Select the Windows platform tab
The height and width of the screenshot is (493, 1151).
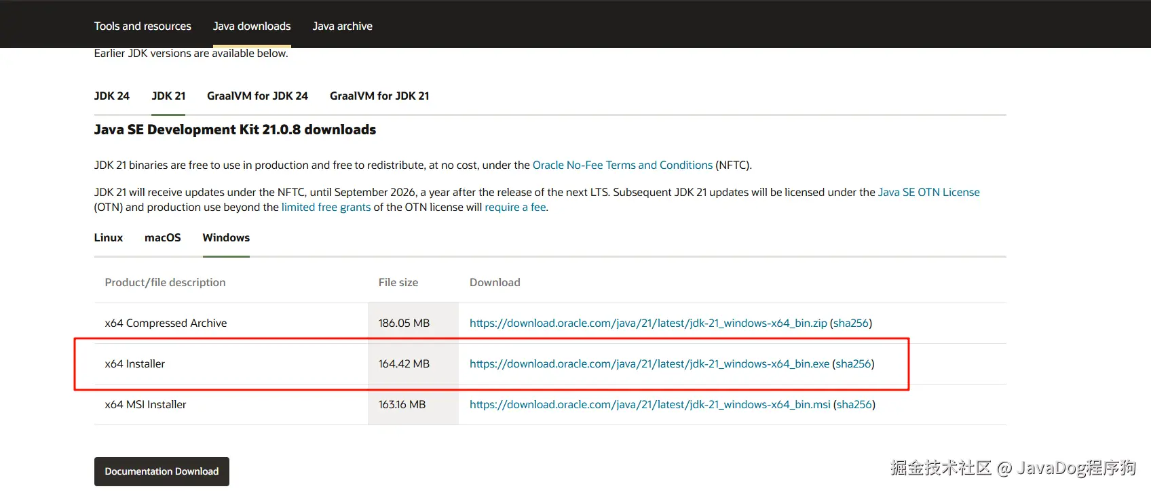226,237
